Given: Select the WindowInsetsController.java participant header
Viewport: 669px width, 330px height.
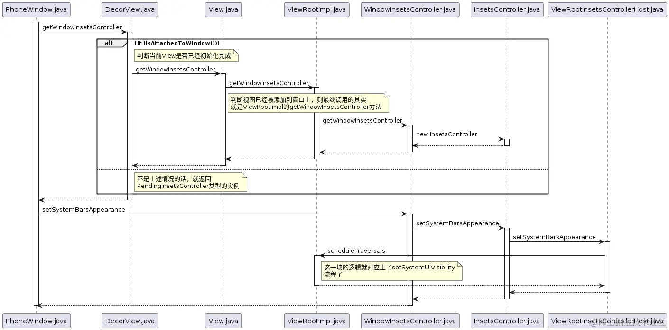Looking at the screenshot, I should pos(410,9).
